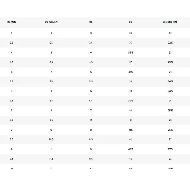Select US men size 6.5 cell
Viewport: 190px width, 190px height.
pos(11,101)
